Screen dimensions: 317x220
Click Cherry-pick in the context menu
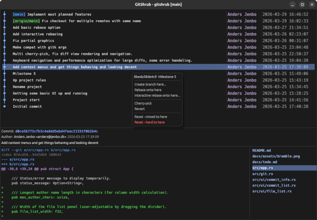click(143, 103)
